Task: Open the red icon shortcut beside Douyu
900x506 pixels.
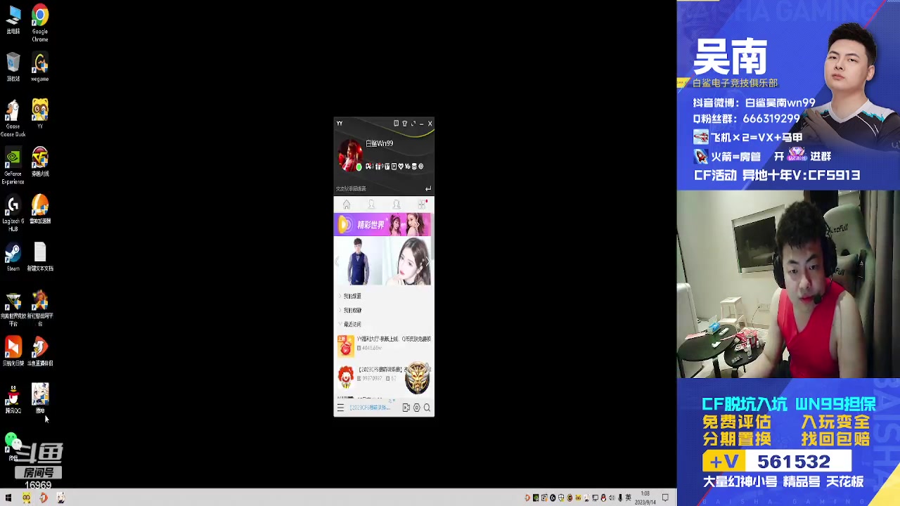Action: (x=13, y=351)
